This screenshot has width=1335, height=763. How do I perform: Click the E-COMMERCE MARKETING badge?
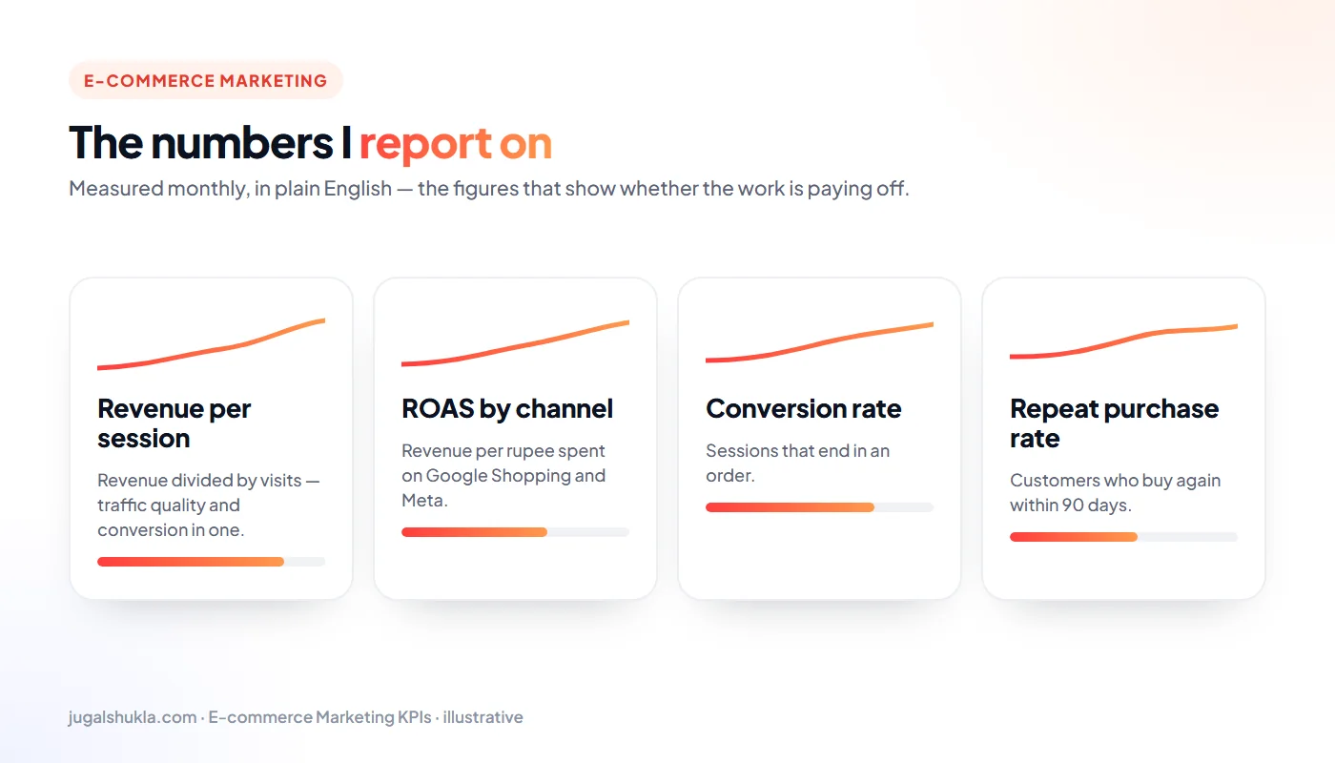point(206,80)
